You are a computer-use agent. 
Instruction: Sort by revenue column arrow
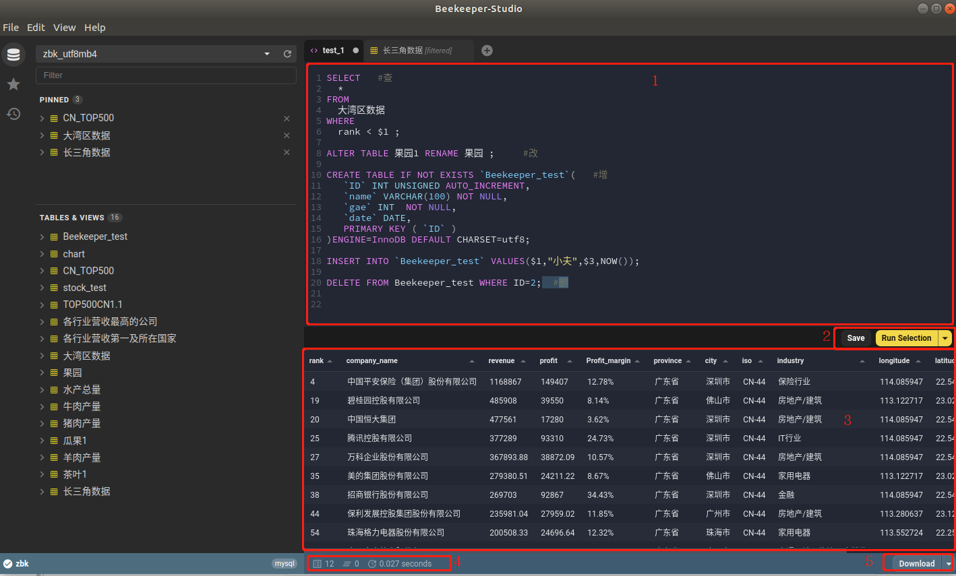(x=523, y=361)
